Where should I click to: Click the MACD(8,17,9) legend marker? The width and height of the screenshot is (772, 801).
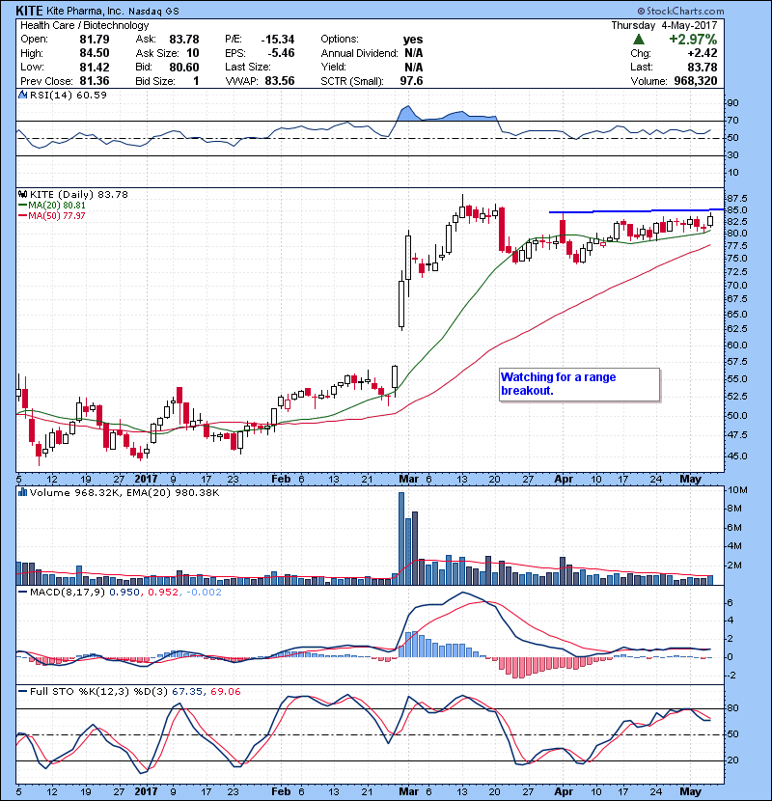coord(22,593)
